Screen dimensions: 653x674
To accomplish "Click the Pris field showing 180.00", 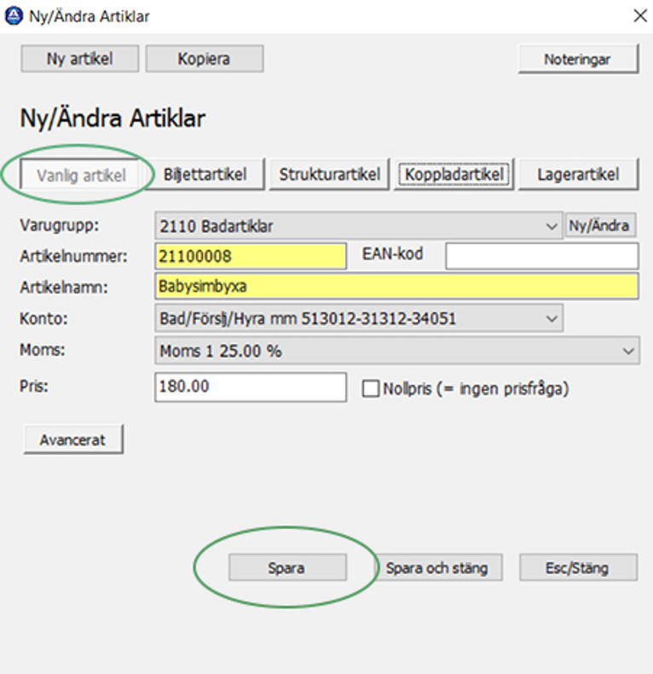I will coord(251,386).
